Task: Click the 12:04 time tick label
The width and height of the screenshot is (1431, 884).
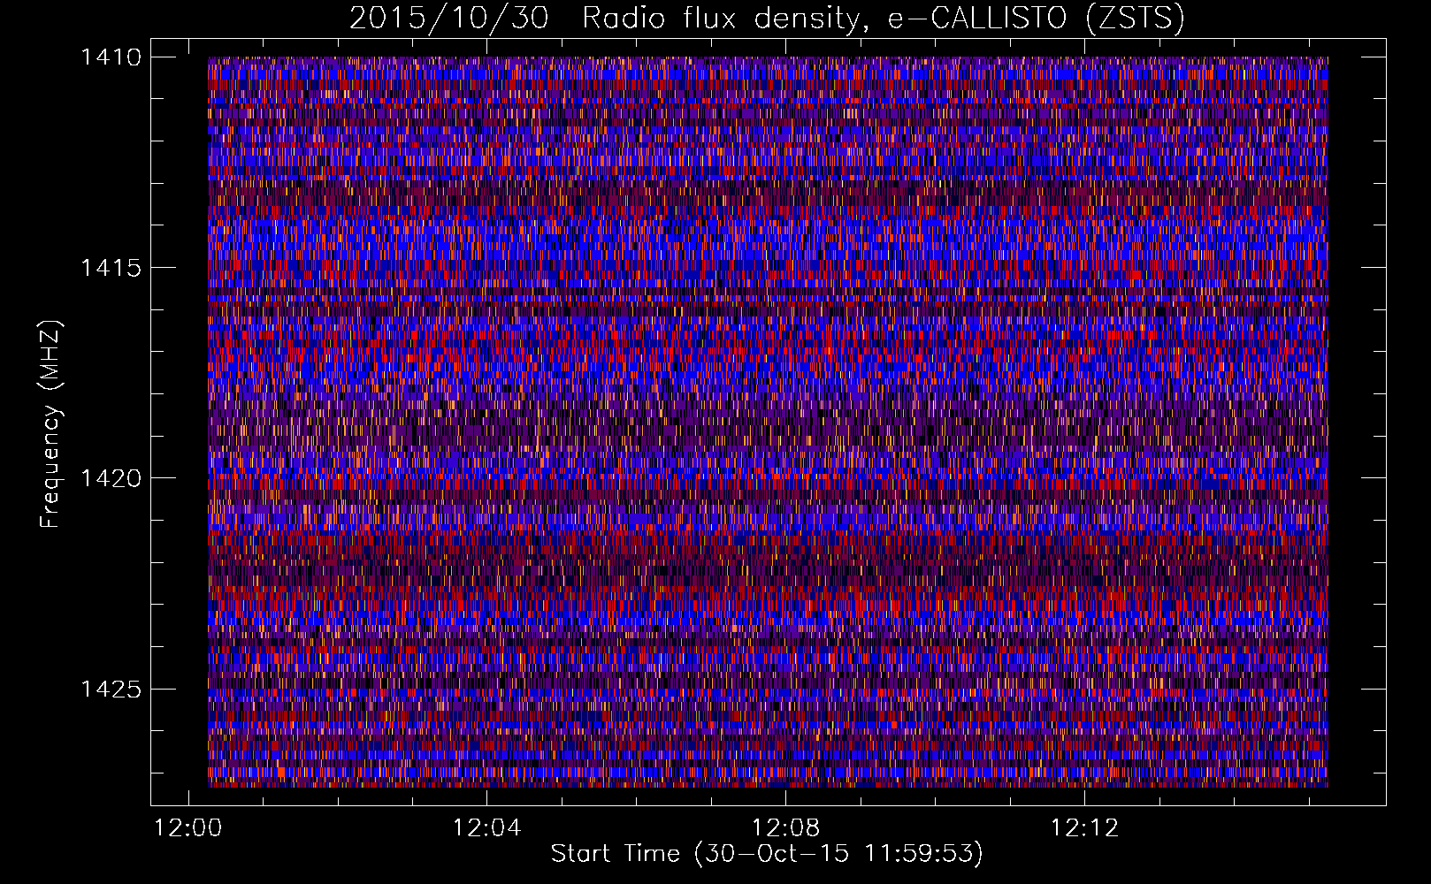Action: (x=487, y=828)
